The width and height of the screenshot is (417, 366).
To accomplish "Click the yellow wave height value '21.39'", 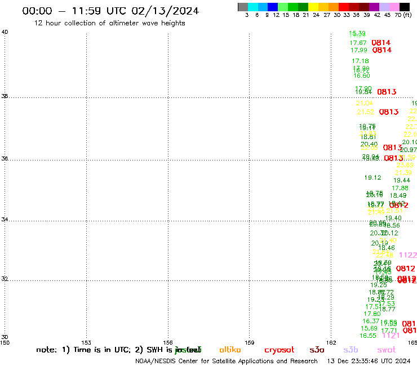I will click(x=403, y=173).
